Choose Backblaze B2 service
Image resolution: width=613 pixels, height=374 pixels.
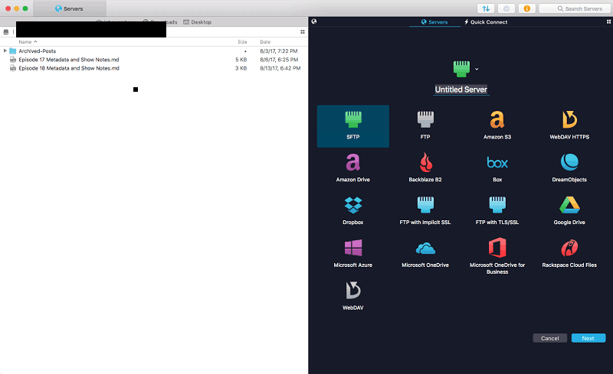[425, 168]
